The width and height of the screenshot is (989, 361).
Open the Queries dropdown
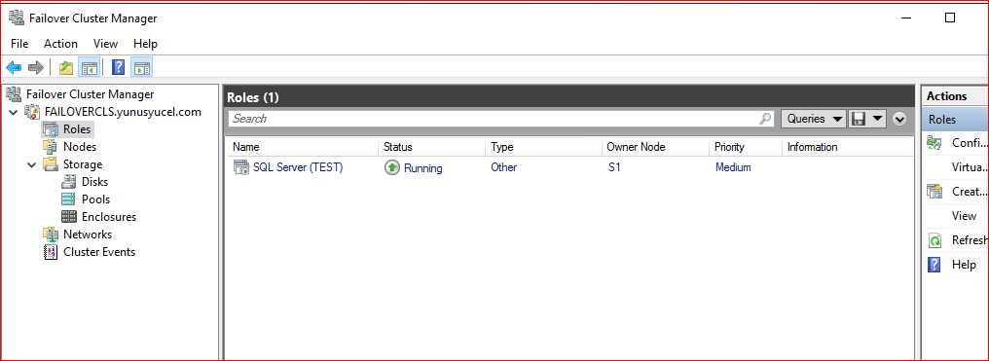pos(814,119)
